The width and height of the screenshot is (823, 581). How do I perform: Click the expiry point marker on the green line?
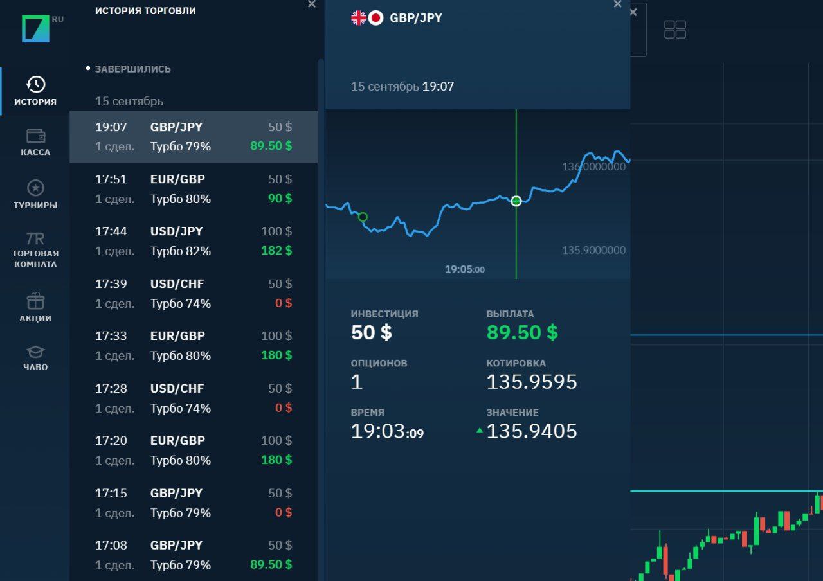point(516,201)
